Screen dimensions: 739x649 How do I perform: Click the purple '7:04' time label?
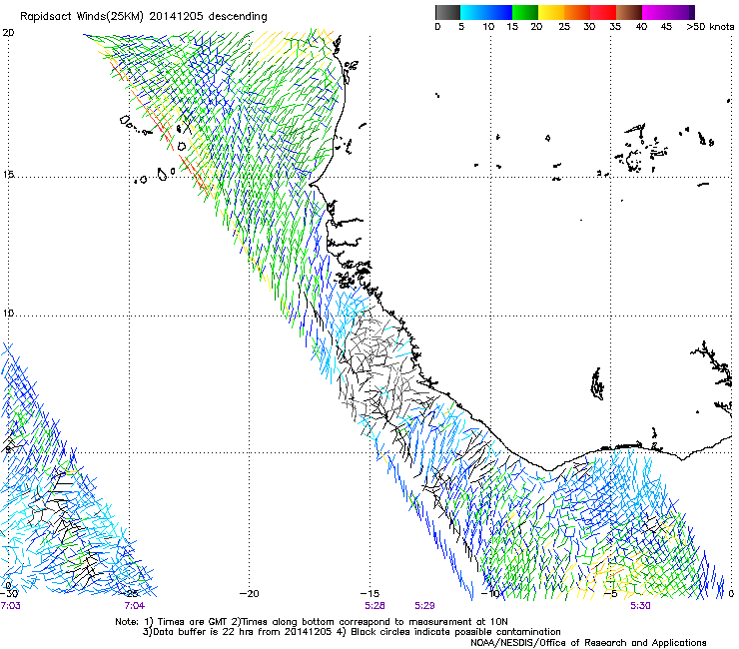pyautogui.click(x=135, y=606)
